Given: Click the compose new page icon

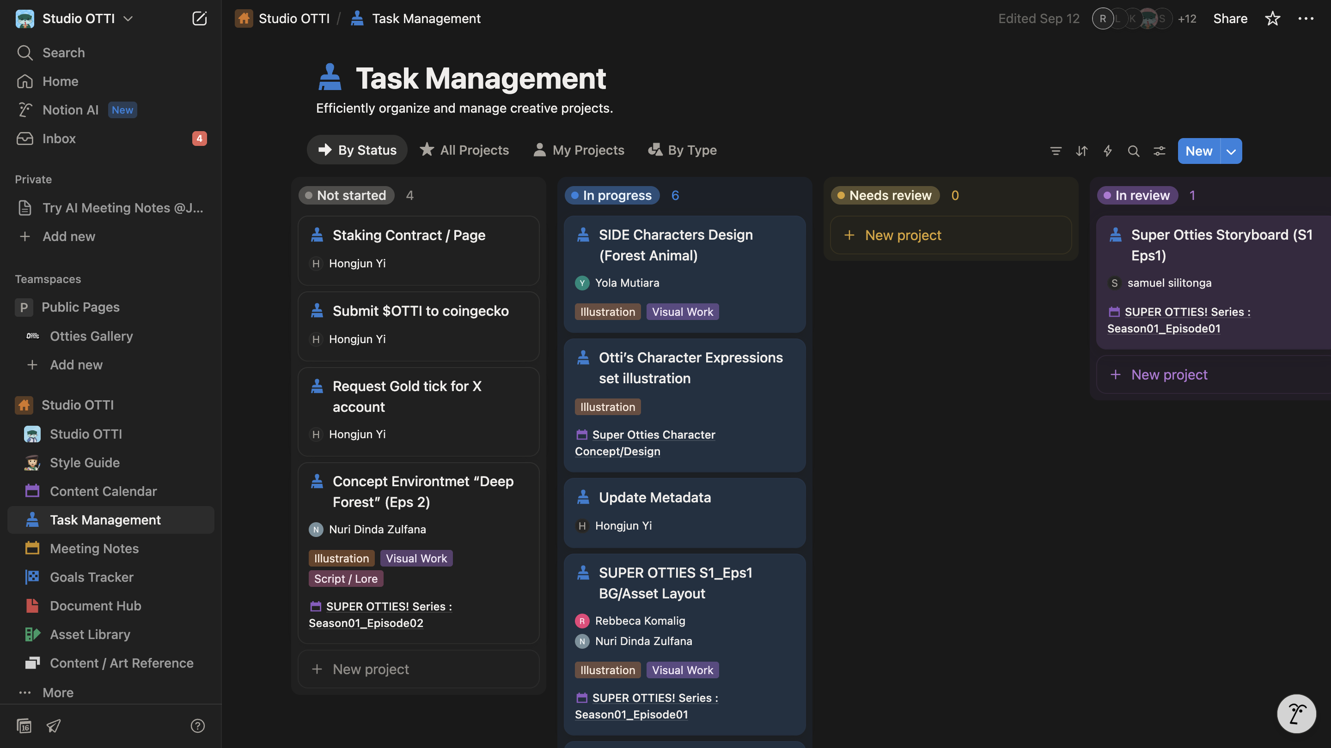Looking at the screenshot, I should 200,18.
